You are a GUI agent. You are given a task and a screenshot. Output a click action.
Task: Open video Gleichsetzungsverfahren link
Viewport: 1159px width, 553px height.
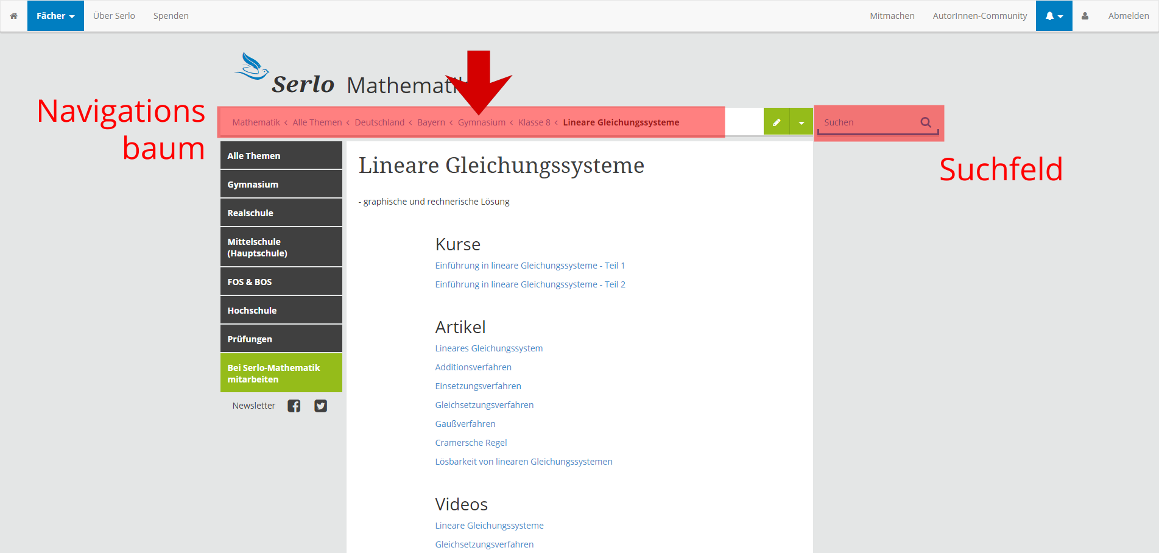[484, 544]
